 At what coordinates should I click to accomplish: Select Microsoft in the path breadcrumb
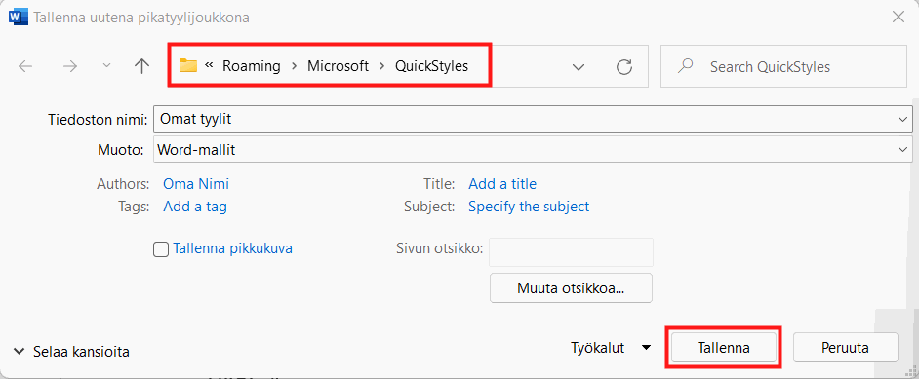click(x=339, y=66)
